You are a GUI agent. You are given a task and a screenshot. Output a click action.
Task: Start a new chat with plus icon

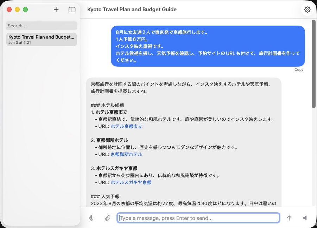[x=56, y=9]
